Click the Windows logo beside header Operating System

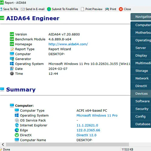(x=12, y=64)
